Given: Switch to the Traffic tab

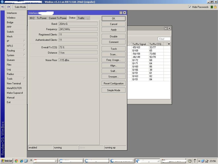Looking at the screenshot, I should pos(81,18).
